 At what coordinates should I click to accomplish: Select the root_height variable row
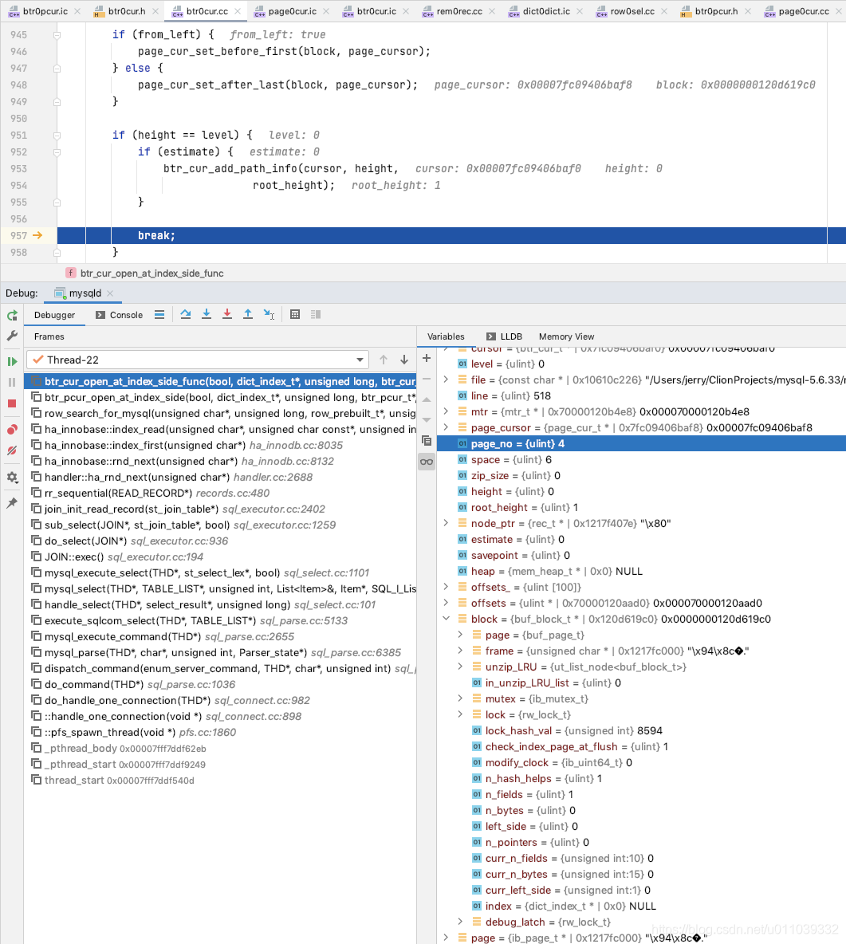[641, 508]
